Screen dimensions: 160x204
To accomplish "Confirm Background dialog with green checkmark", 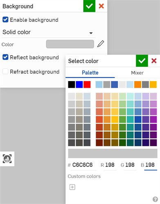I will tap(89, 6).
